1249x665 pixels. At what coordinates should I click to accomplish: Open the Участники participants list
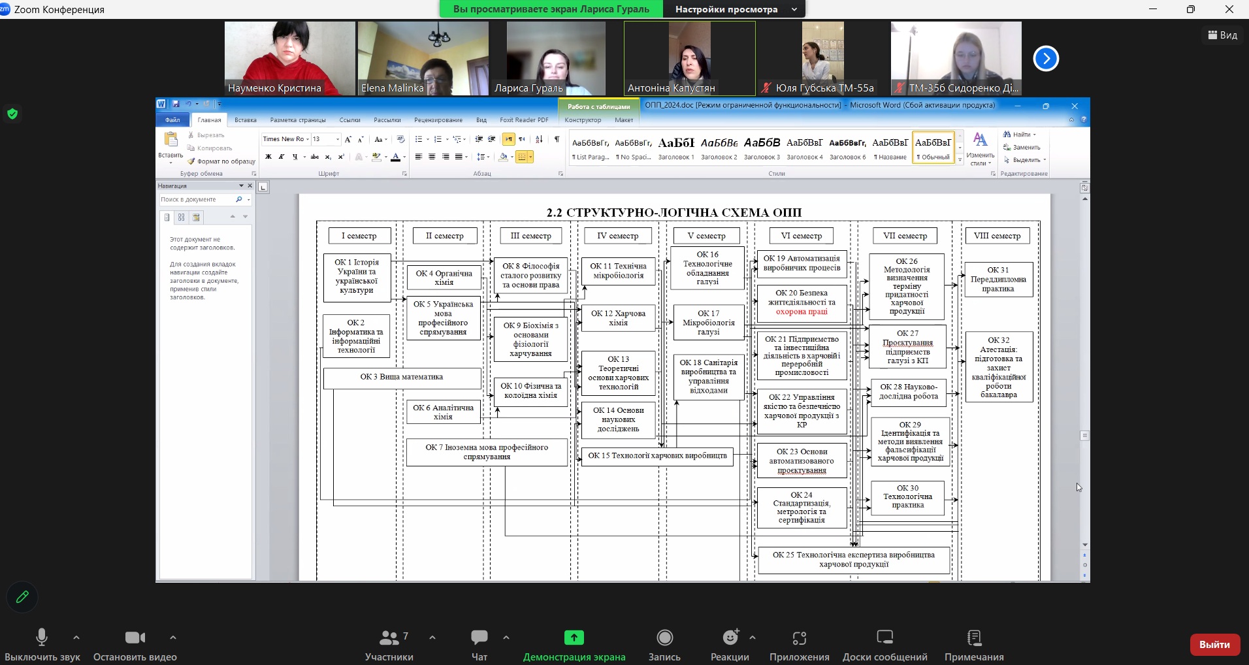tap(390, 638)
